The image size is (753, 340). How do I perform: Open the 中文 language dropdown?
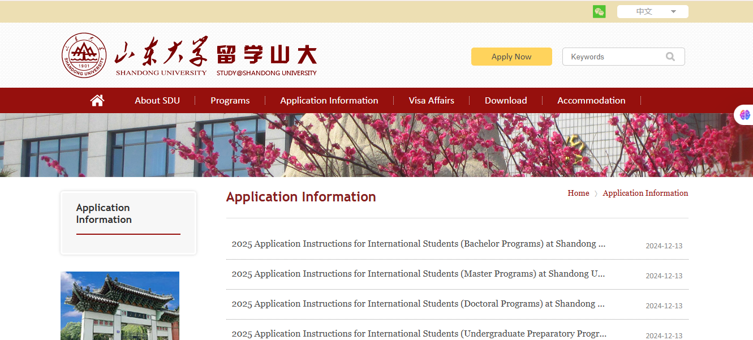(x=644, y=11)
